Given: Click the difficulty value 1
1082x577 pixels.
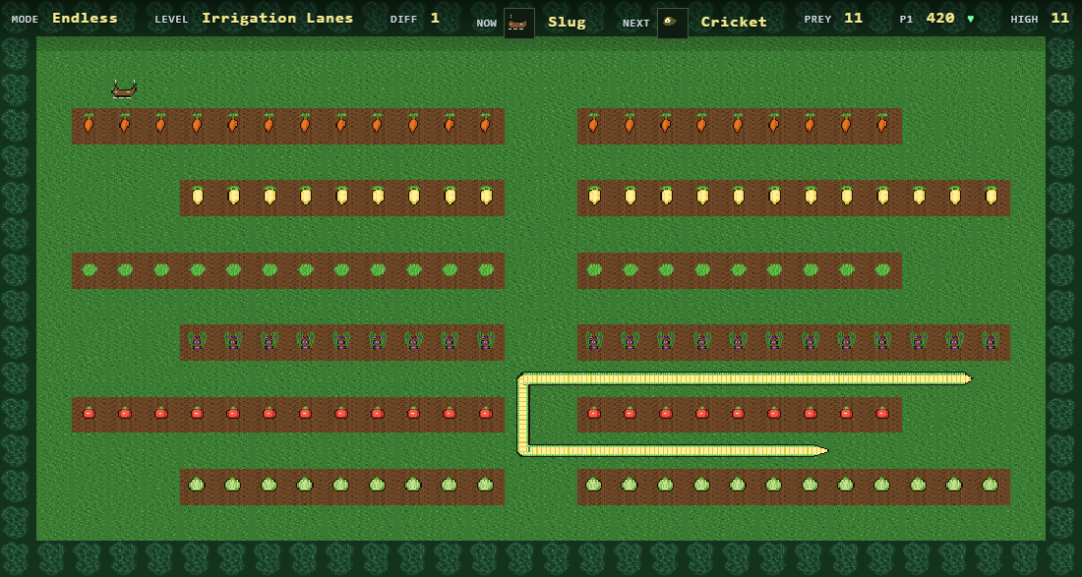Looking at the screenshot, I should (x=435, y=18).
